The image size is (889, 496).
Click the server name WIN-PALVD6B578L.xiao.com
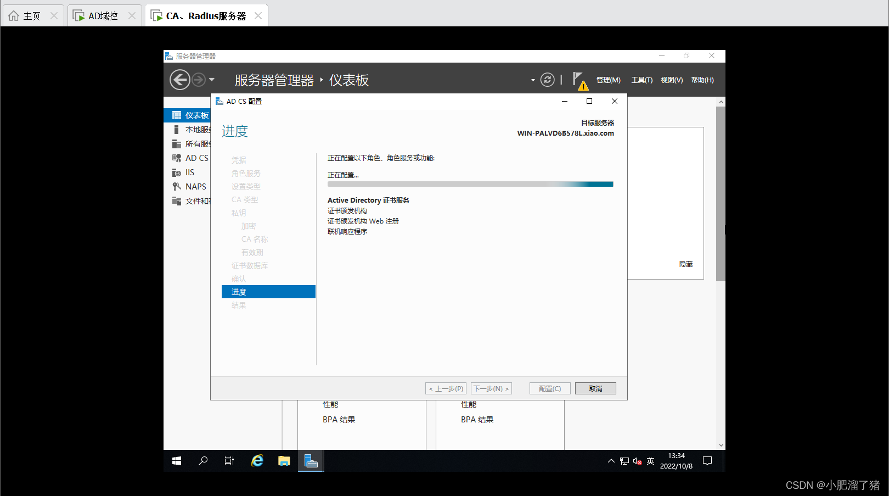565,133
